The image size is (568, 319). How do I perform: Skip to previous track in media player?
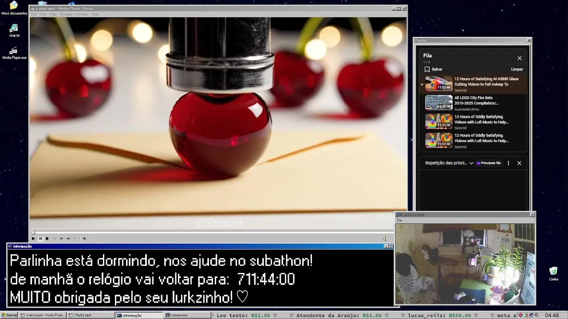(x=55, y=238)
